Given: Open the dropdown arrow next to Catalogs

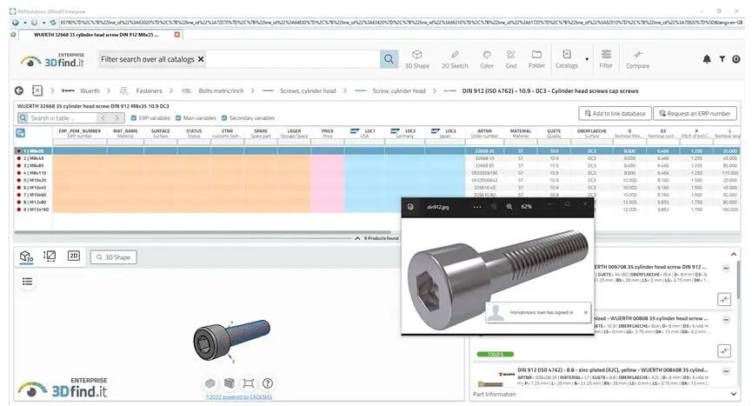Looking at the screenshot, I should click(587, 59).
